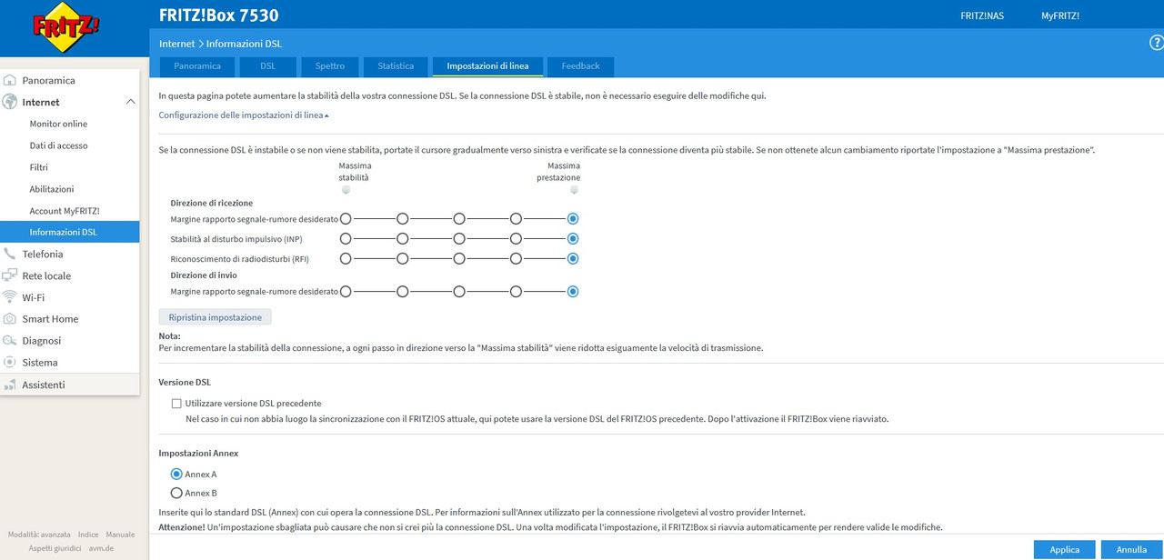1164x560 pixels.
Task: Select the Annex B radio button
Action: [176, 494]
